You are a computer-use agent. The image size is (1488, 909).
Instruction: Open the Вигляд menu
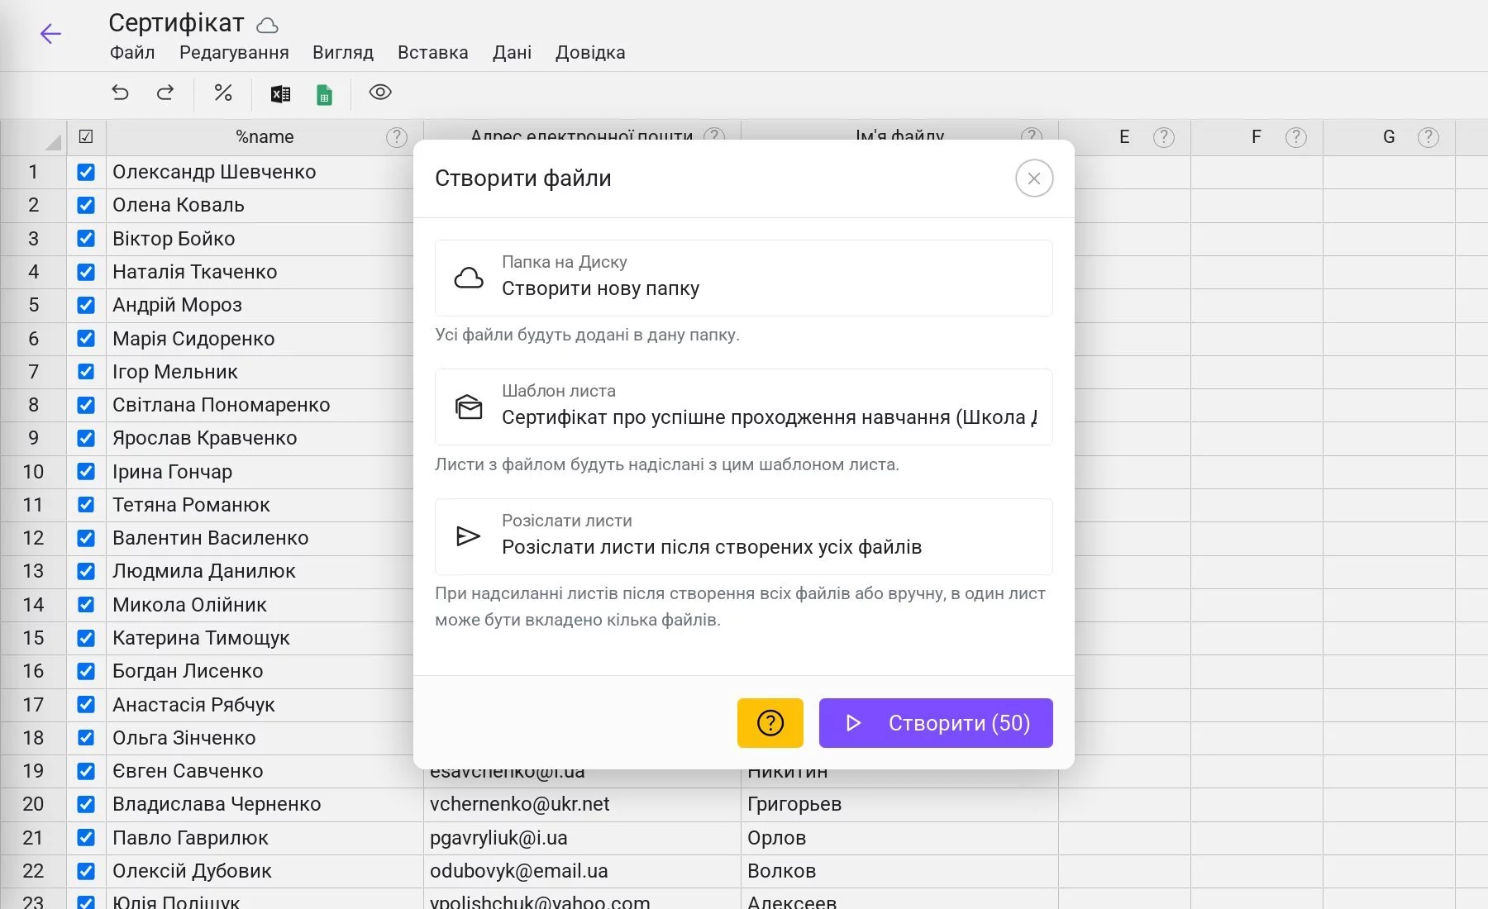[x=343, y=53]
